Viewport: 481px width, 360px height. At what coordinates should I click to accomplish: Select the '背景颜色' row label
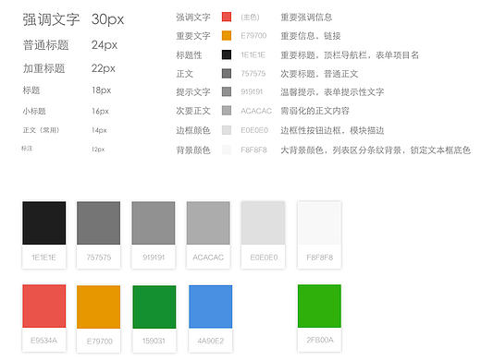[193, 150]
